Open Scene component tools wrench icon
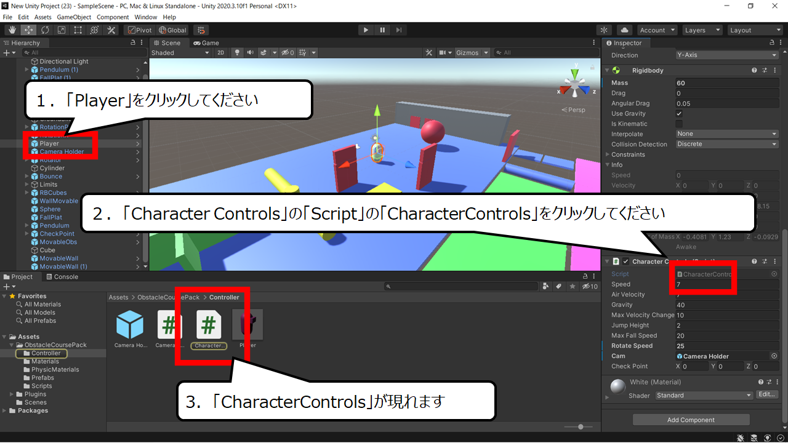This screenshot has height=443, width=788. 430,53
